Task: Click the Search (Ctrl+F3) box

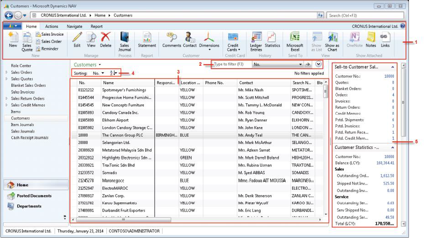Action: 365,16
